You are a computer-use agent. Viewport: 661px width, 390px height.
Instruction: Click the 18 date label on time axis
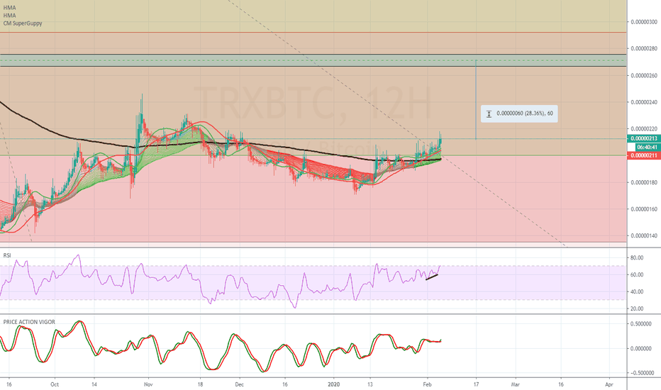[200, 384]
